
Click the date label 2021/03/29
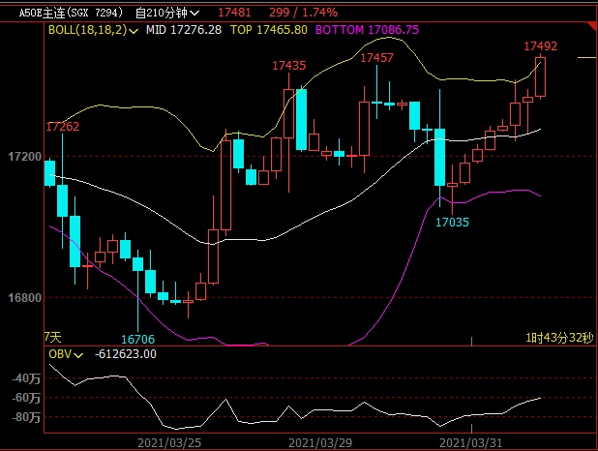tap(320, 443)
